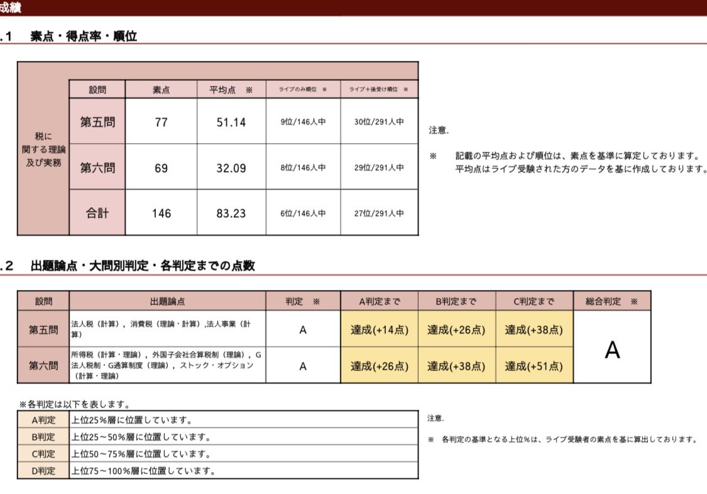
Task: Click the ライブ＋後受け順位 header cell
Action: pos(378,89)
